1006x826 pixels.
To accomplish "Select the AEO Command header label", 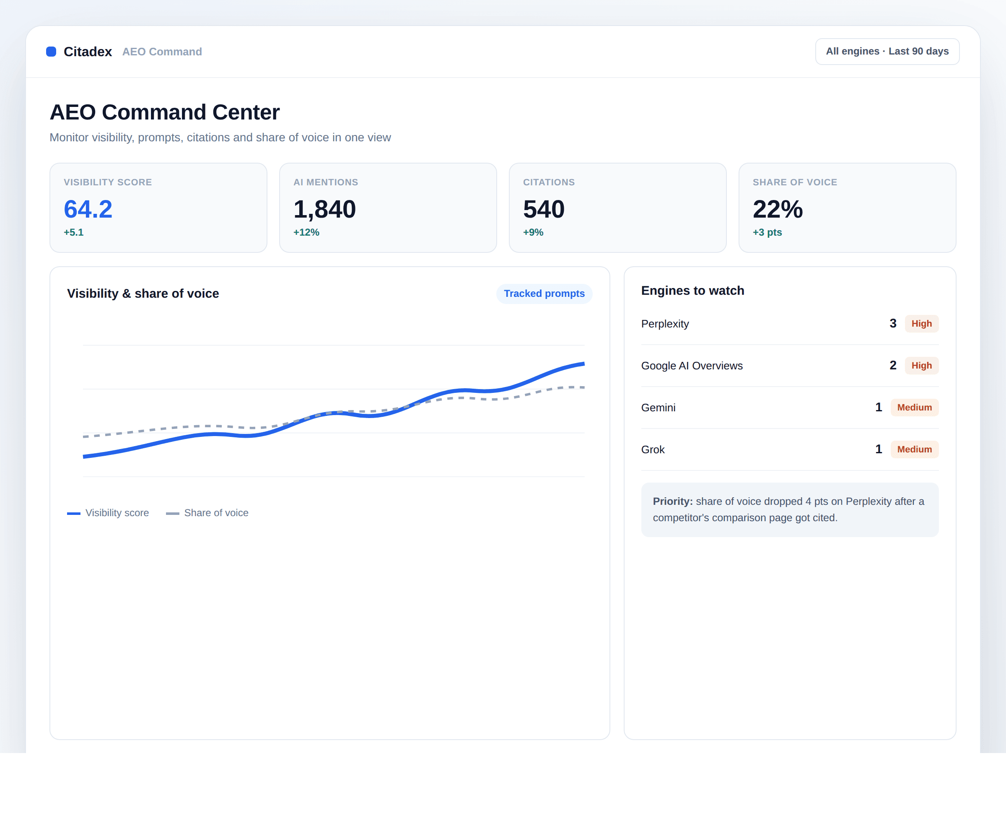I will pos(162,52).
